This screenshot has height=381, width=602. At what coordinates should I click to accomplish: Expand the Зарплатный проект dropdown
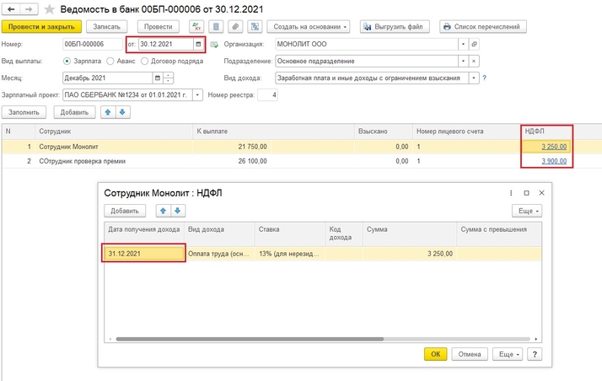pyautogui.click(x=198, y=95)
